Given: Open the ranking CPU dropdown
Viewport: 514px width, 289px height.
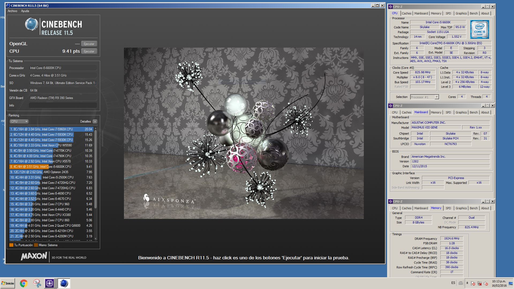Looking at the screenshot, I should tap(19, 121).
